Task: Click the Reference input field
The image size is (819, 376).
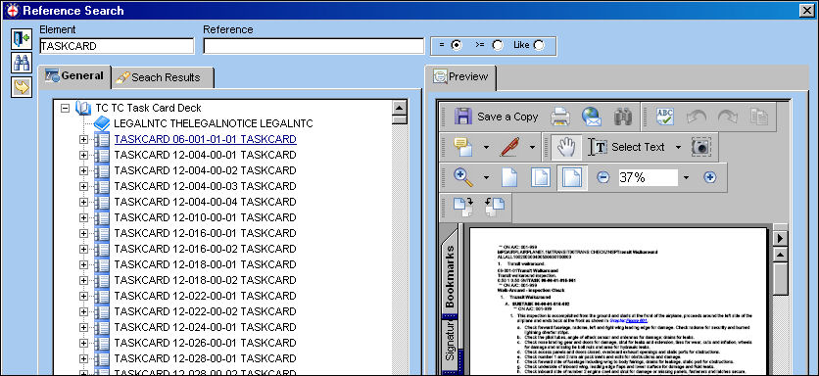Action: tap(313, 46)
